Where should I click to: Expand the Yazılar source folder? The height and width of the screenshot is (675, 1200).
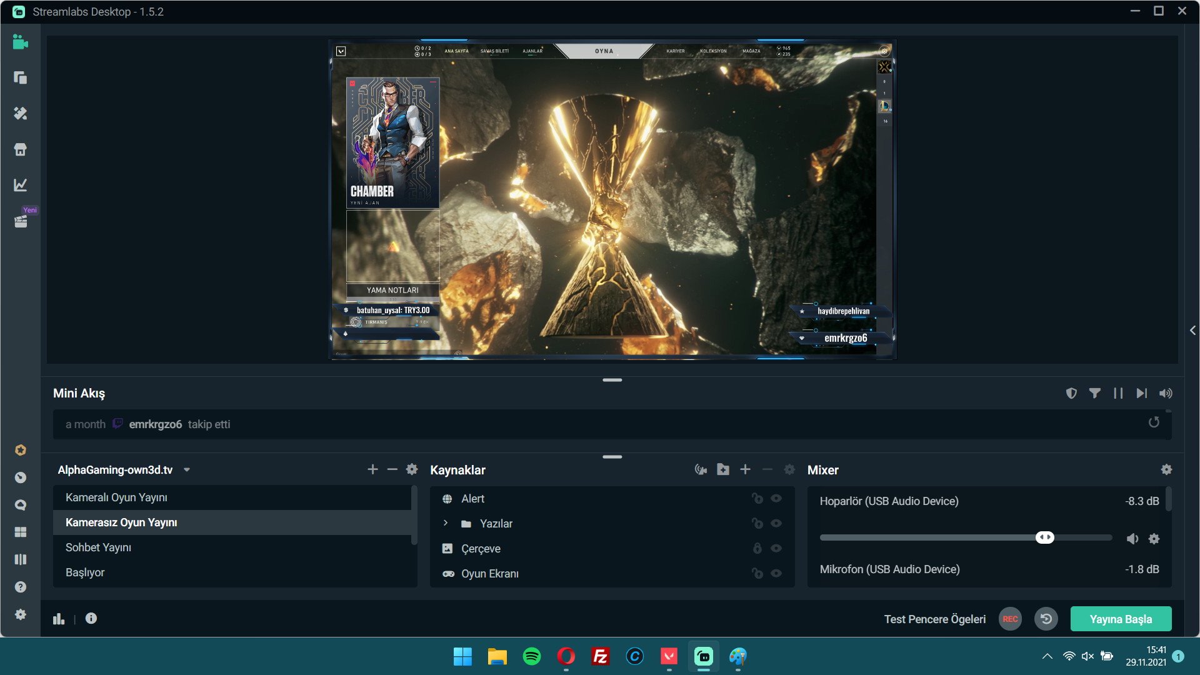pyautogui.click(x=446, y=523)
